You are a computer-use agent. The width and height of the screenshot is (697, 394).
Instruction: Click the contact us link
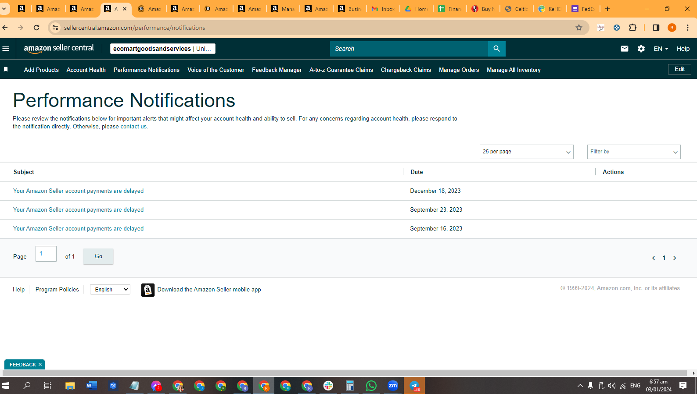coord(134,127)
